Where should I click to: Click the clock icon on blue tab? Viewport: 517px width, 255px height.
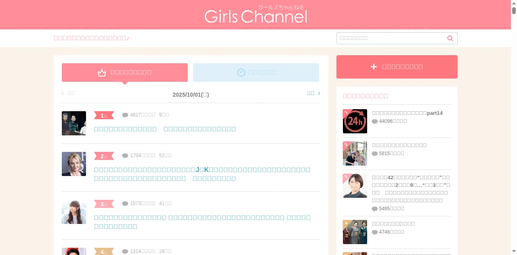point(241,73)
